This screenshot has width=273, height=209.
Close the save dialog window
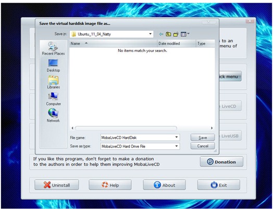coord(209,22)
